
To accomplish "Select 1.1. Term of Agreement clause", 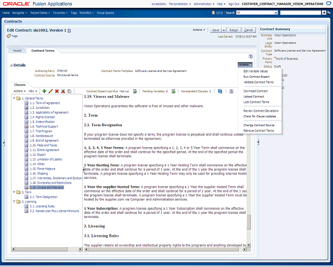I will tap(45, 103).
